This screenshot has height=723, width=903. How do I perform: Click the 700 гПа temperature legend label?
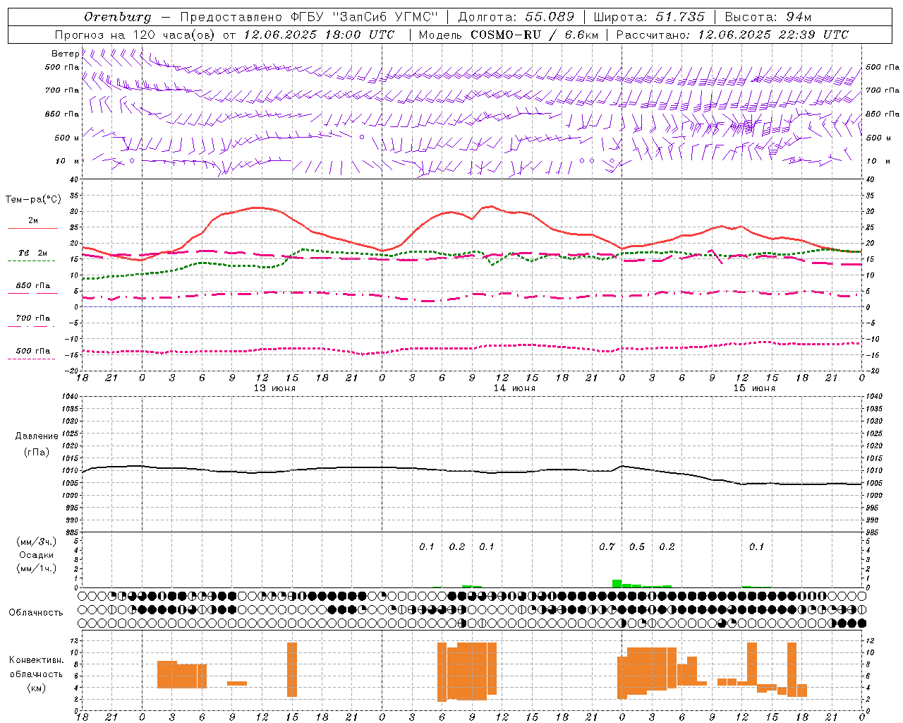[x=32, y=318]
